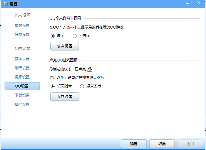Click the 应用 button
This screenshot has height=150, width=206.
click(190, 144)
